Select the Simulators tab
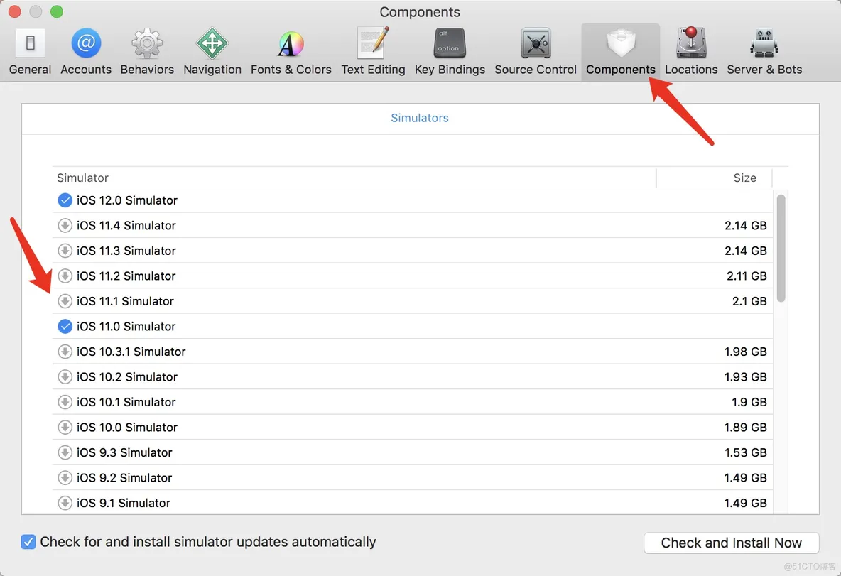Screen dimensions: 841x576 [419, 118]
